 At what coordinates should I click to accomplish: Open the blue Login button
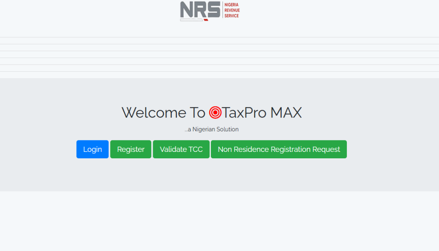(93, 149)
